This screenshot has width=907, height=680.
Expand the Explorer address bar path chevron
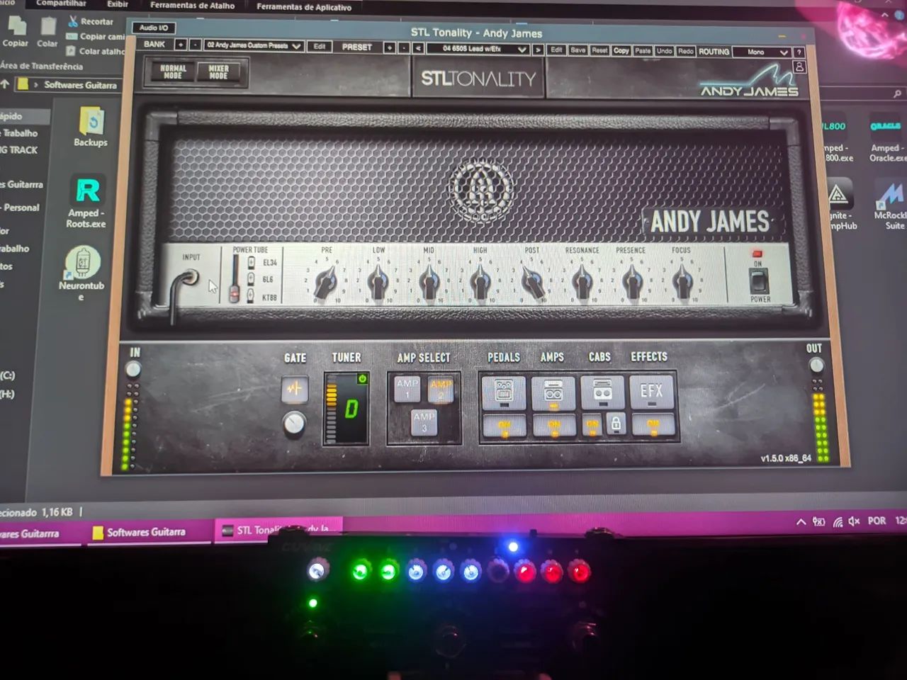point(36,84)
